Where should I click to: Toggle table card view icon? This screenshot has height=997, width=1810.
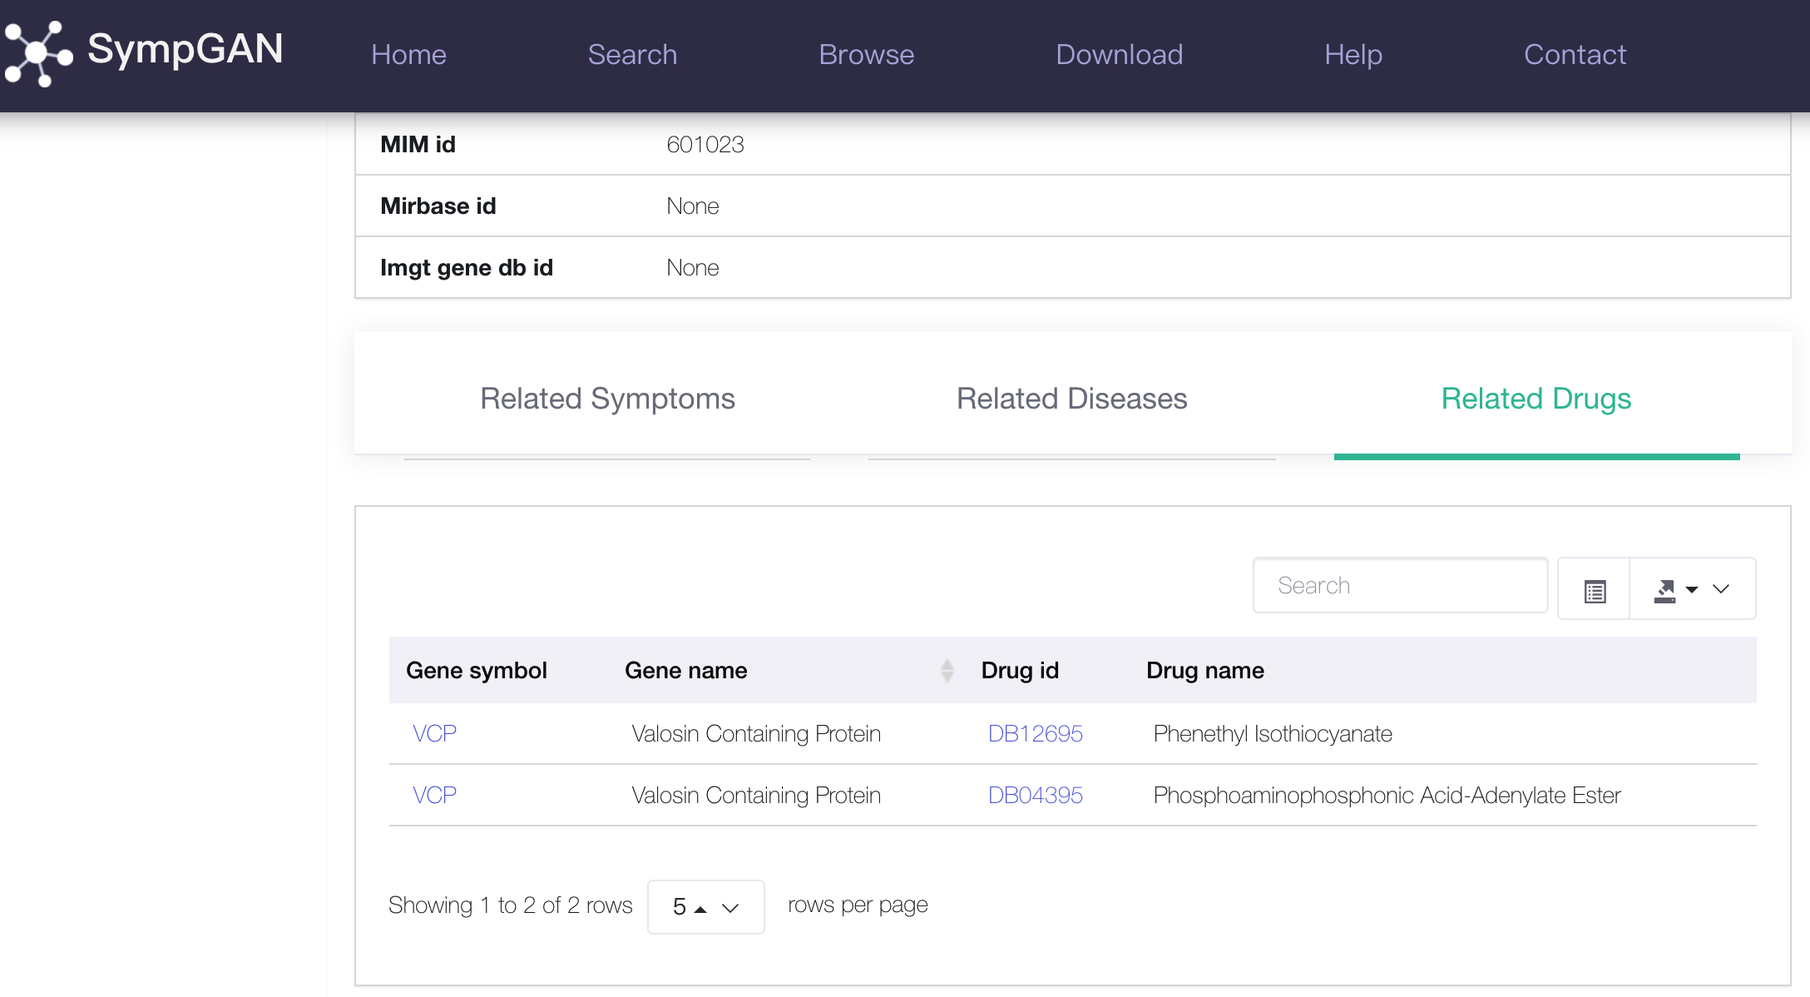(x=1594, y=589)
